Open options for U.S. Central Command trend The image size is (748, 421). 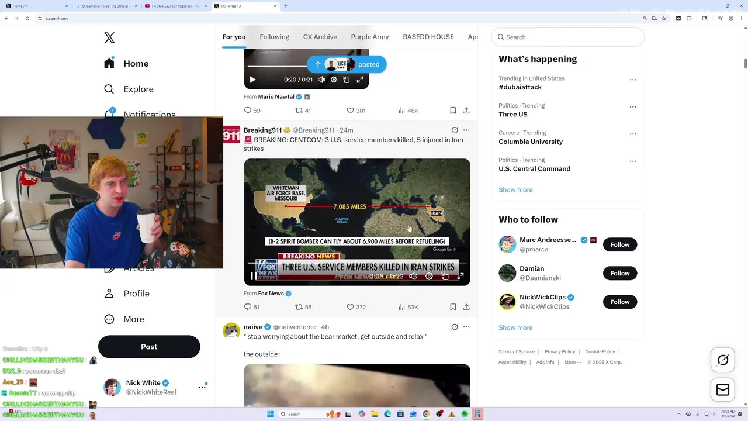[633, 161]
